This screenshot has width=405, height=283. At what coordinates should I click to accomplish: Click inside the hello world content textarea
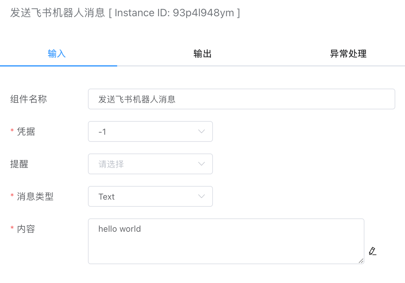point(226,241)
